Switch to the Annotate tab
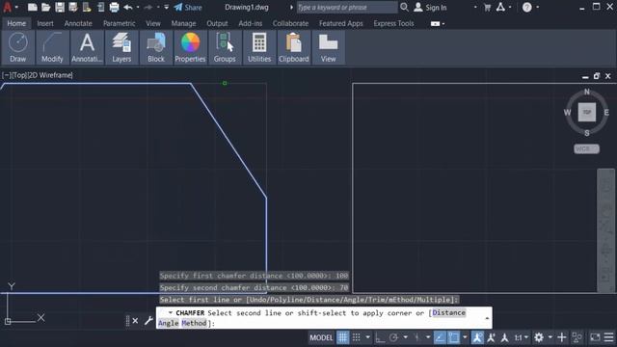 pos(78,23)
